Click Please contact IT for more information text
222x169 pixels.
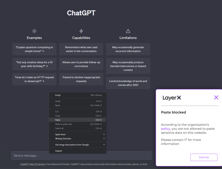(x=181, y=142)
